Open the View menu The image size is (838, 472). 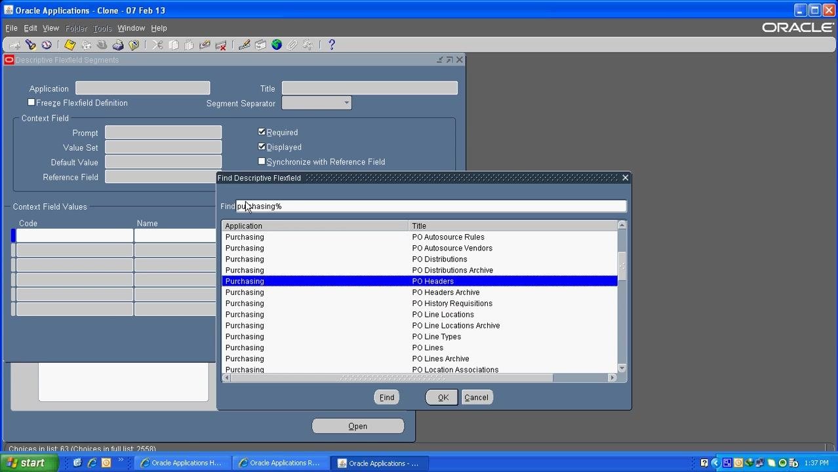pos(50,28)
